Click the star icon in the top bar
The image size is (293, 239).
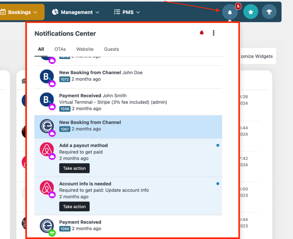click(x=251, y=12)
